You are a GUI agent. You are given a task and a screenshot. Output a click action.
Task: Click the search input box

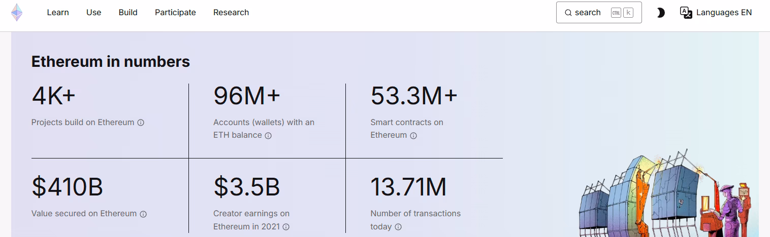pos(598,13)
